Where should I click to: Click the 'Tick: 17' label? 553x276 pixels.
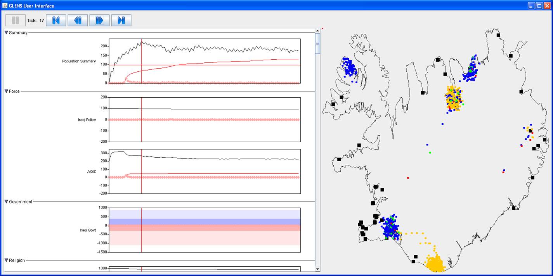35,21
